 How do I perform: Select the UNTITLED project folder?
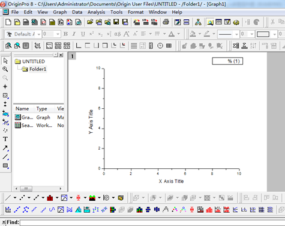pyautogui.click(x=34, y=61)
